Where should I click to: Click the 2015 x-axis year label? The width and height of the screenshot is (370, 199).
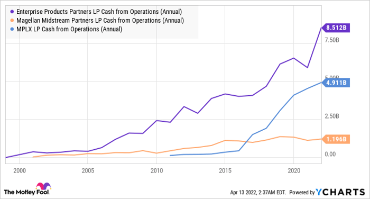(225, 170)
